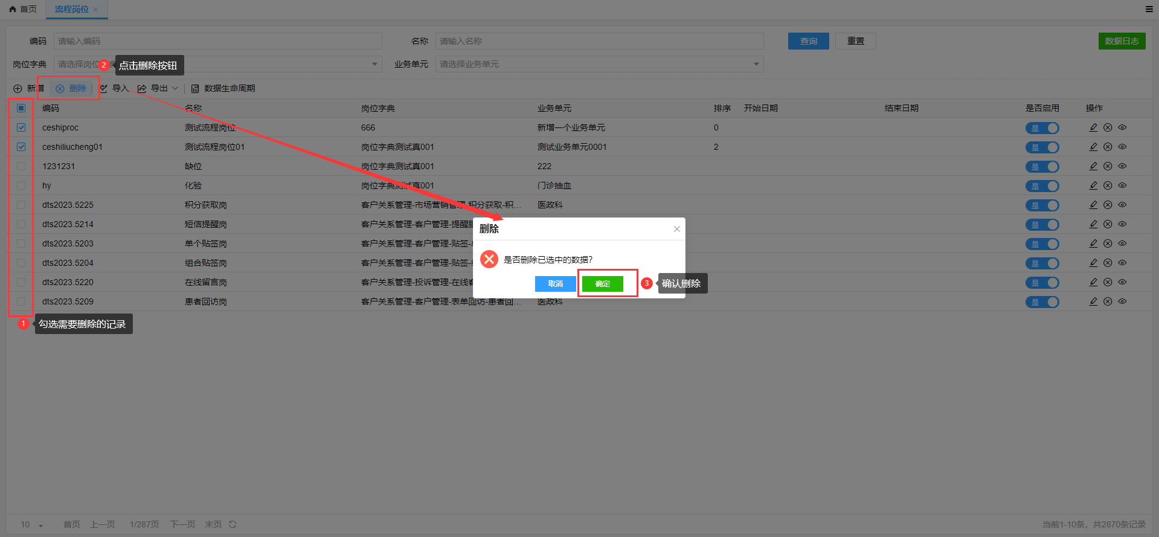Click delete icon in row 1231231
Screen dimensions: 1159x537
pyautogui.click(x=1108, y=166)
